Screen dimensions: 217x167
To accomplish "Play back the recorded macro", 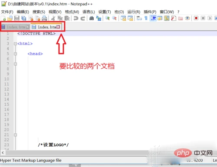I will pos(210,18).
